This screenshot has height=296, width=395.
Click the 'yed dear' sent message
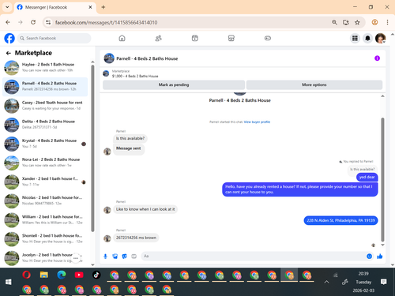[x=367, y=177]
